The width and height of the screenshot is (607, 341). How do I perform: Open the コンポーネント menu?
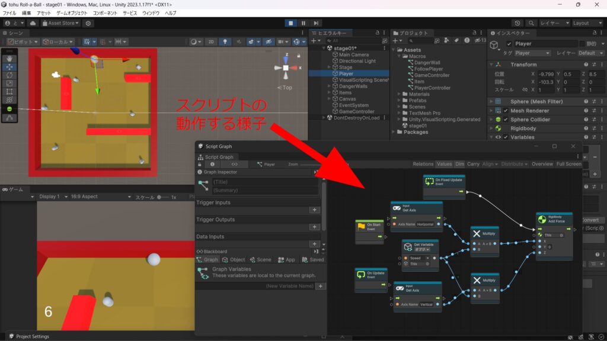point(105,13)
